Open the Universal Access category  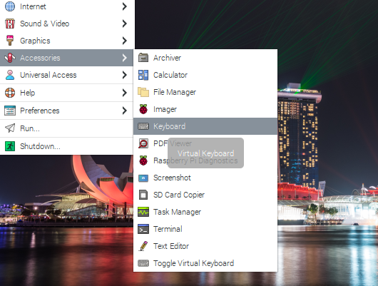click(x=66, y=75)
